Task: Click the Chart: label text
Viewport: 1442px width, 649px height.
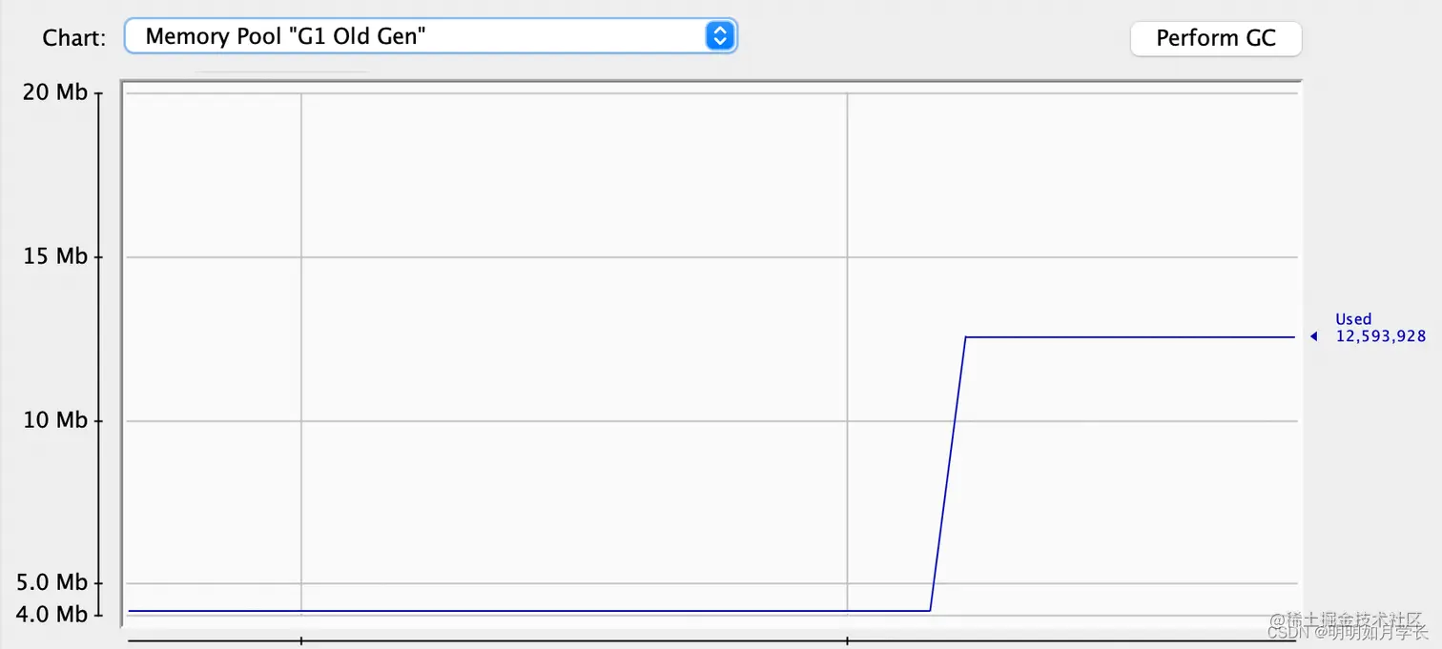Action: click(x=74, y=38)
